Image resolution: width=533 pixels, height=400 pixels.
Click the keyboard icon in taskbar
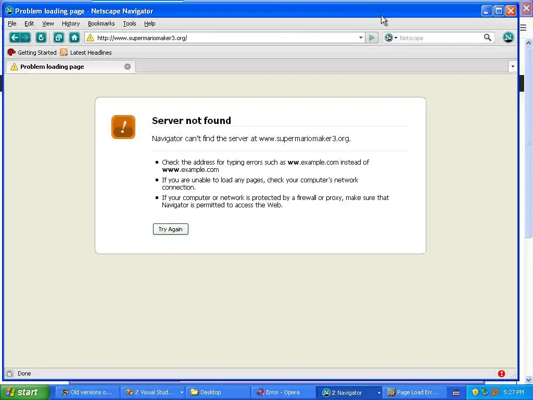(x=456, y=393)
